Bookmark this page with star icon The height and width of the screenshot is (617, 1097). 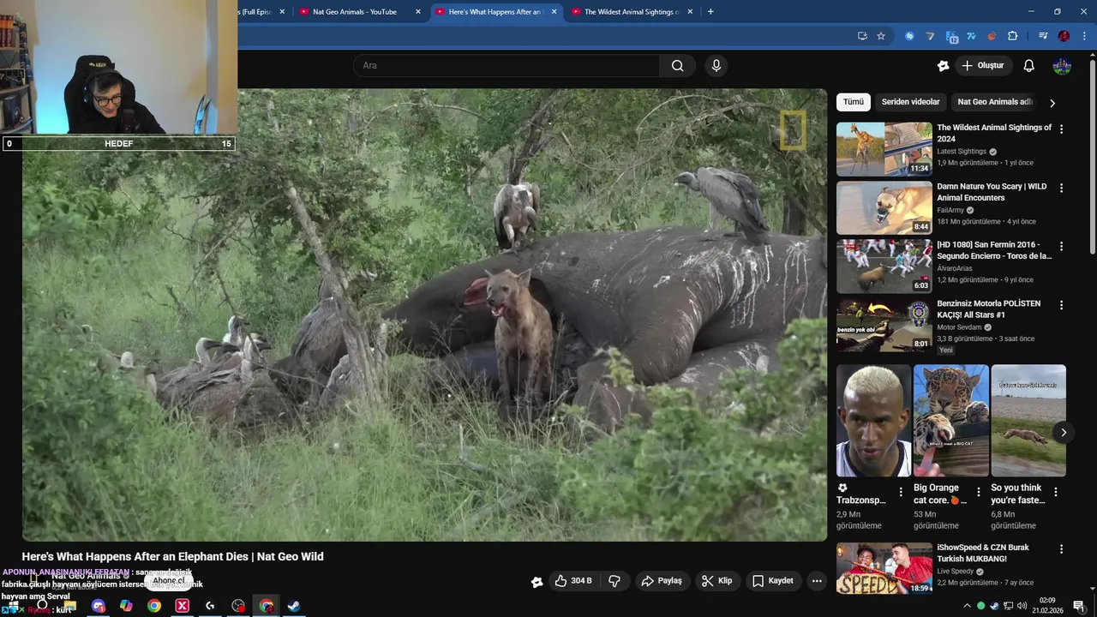pos(881,36)
